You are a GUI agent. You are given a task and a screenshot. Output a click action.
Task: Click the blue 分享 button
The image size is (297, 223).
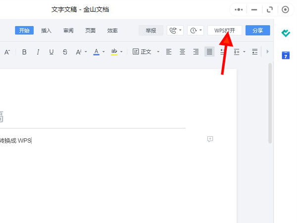(257, 30)
